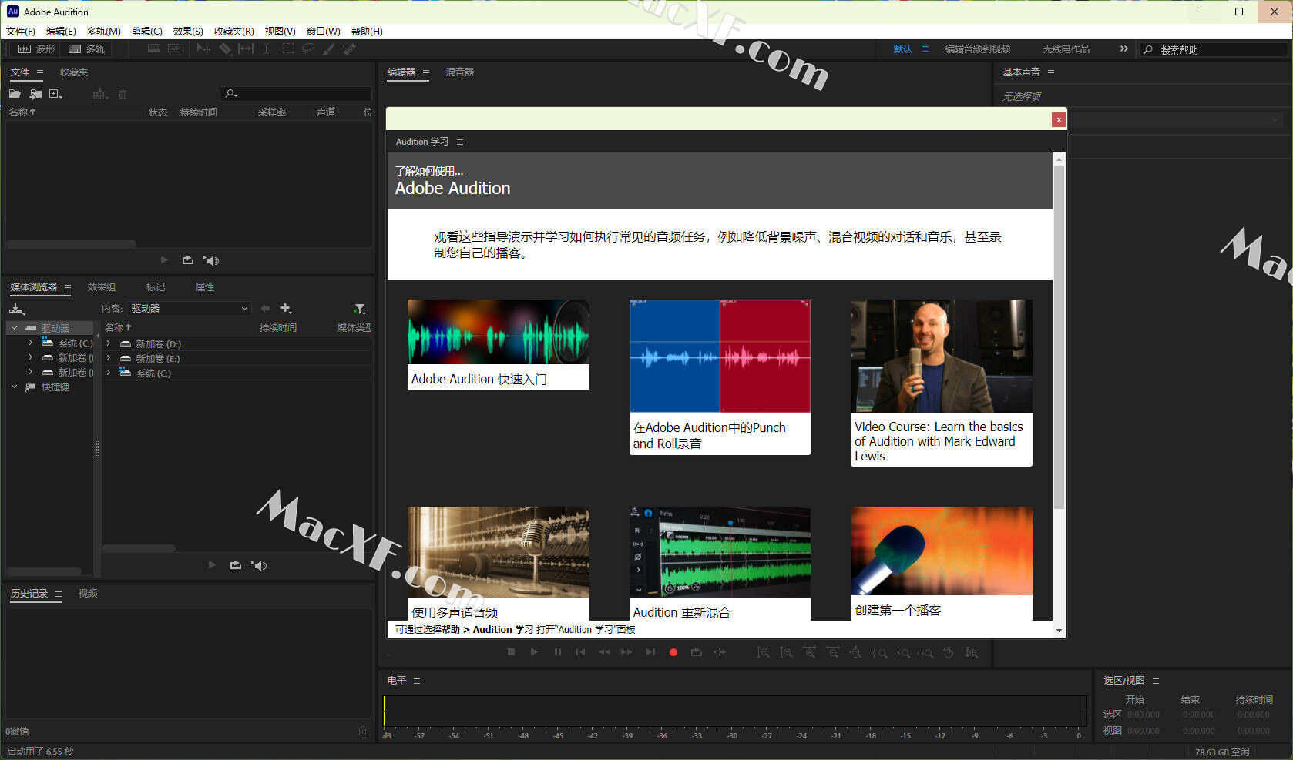Viewport: 1293px width, 760px height.
Task: Switch to the 收藏夹 tab
Action: tap(74, 72)
